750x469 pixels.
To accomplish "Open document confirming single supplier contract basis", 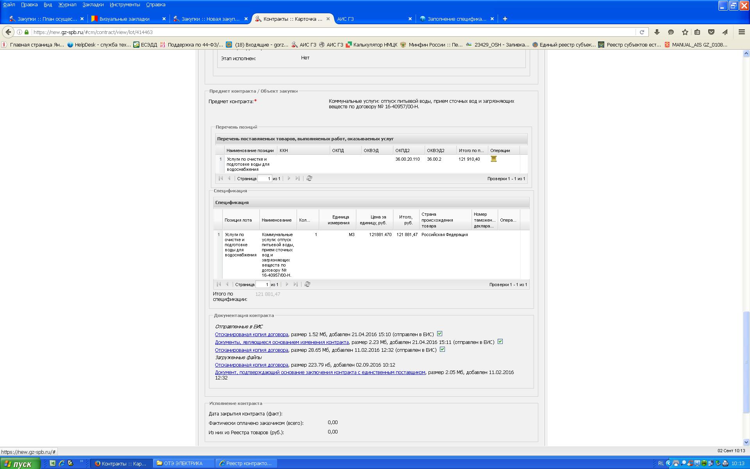I will tap(320, 372).
